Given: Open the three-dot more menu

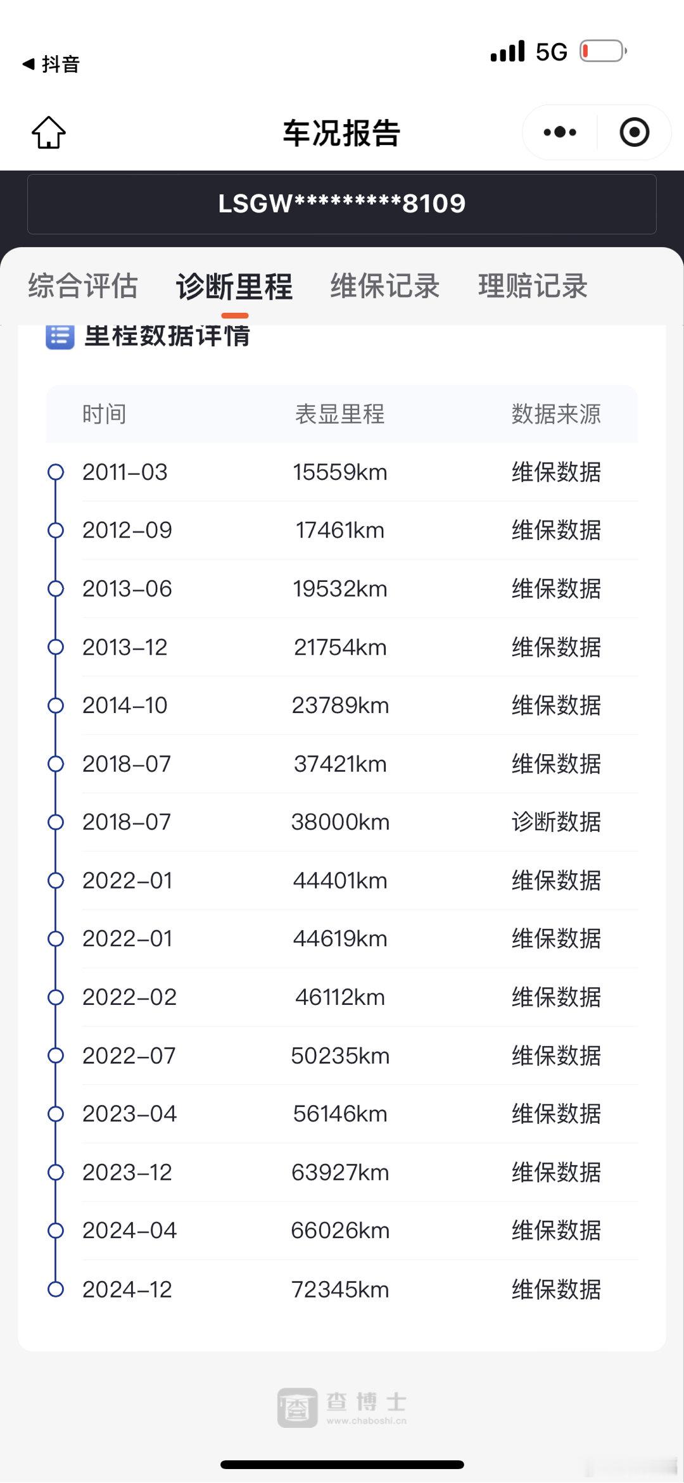Looking at the screenshot, I should tap(560, 132).
